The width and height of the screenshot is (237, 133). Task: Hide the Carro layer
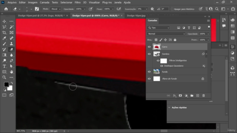tap(149, 47)
